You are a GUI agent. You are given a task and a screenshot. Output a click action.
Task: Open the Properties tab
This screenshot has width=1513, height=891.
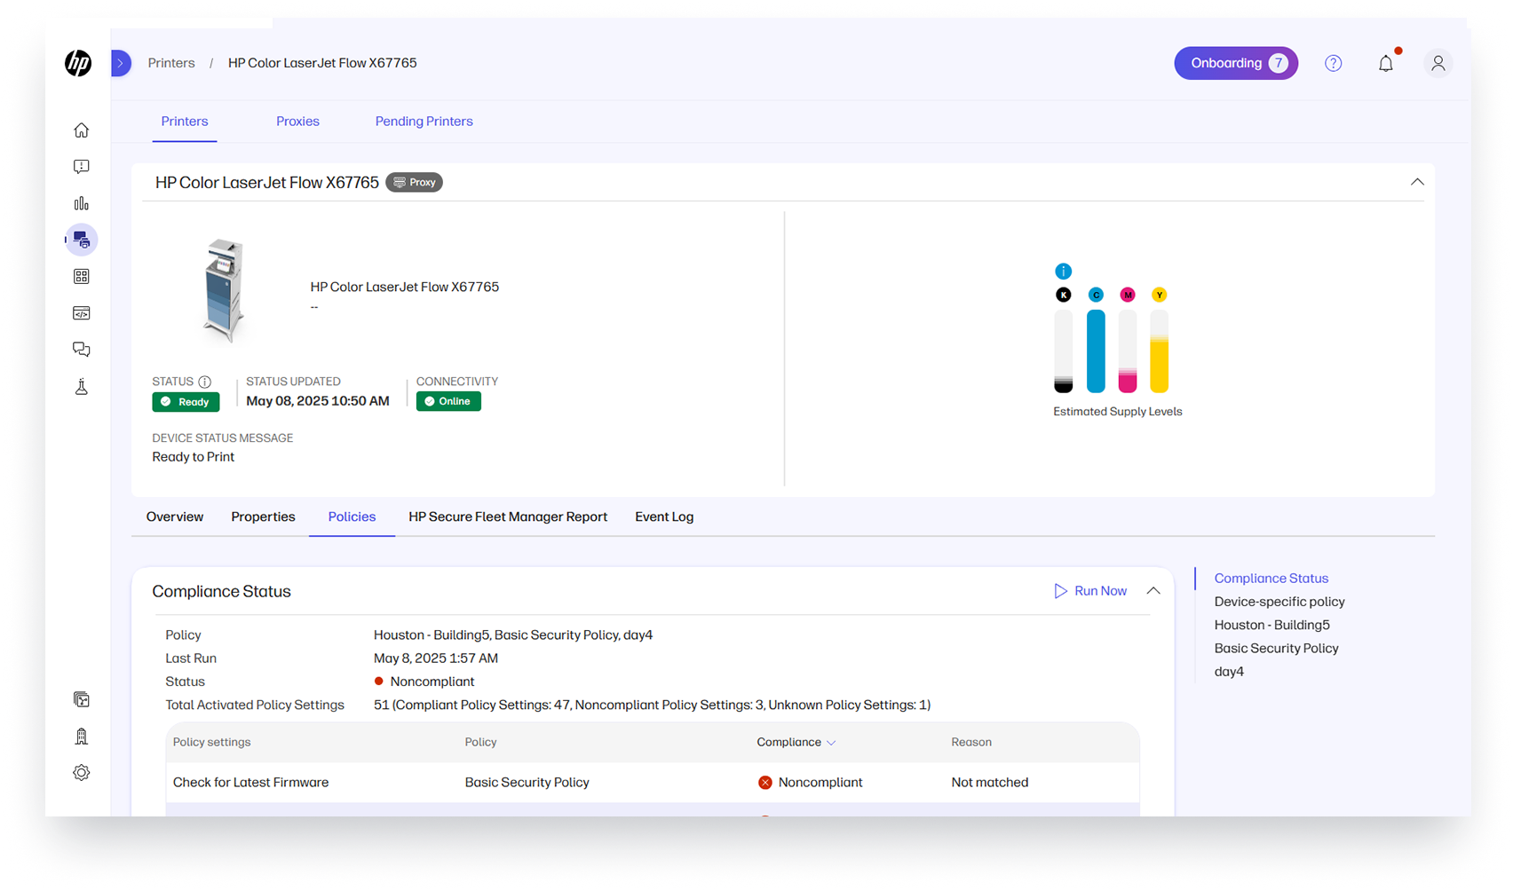263,516
